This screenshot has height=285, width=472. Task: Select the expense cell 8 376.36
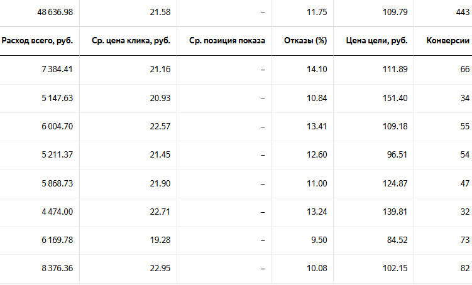[57, 269]
